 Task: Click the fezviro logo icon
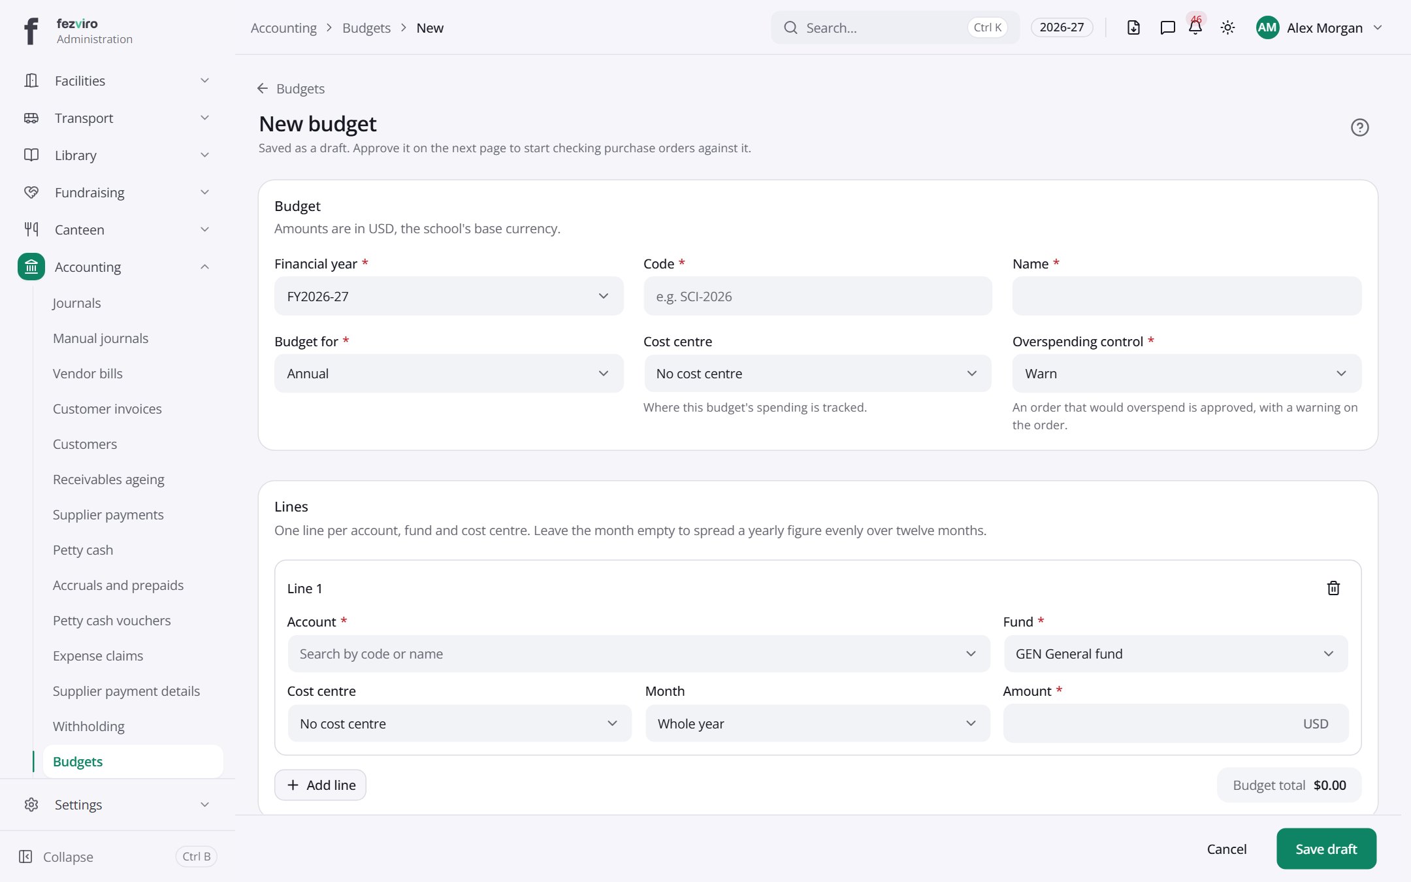[31, 31]
